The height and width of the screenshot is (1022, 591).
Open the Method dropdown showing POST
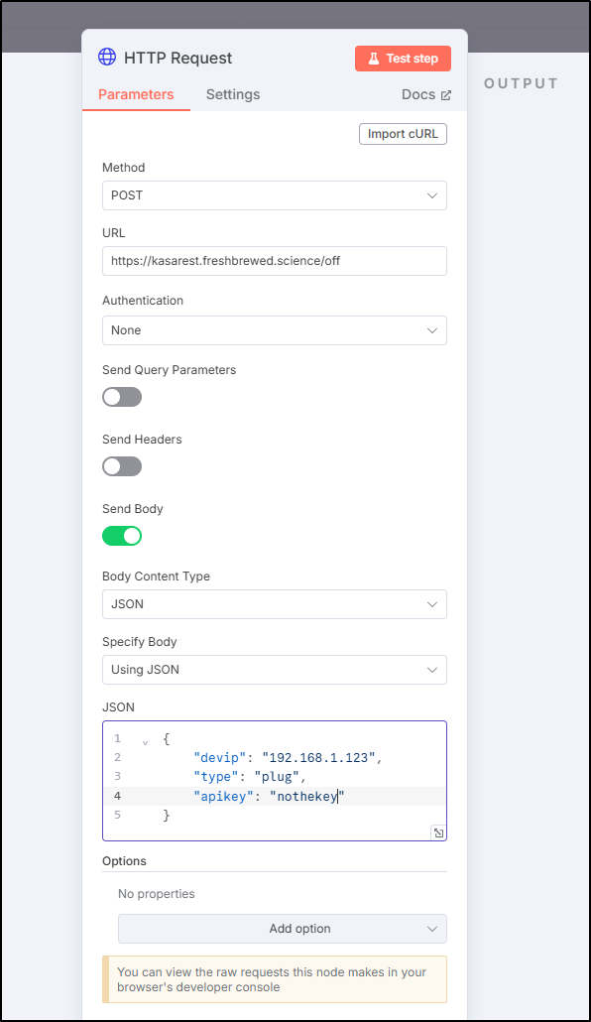point(275,195)
